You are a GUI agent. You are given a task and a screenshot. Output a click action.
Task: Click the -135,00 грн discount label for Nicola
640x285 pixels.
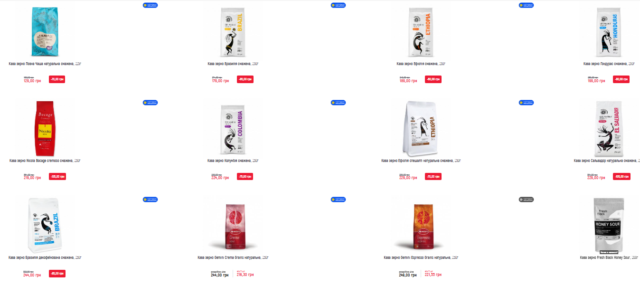pyautogui.click(x=57, y=176)
